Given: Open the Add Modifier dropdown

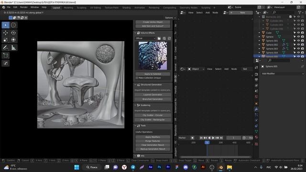Looking at the screenshot, I should (283, 74).
